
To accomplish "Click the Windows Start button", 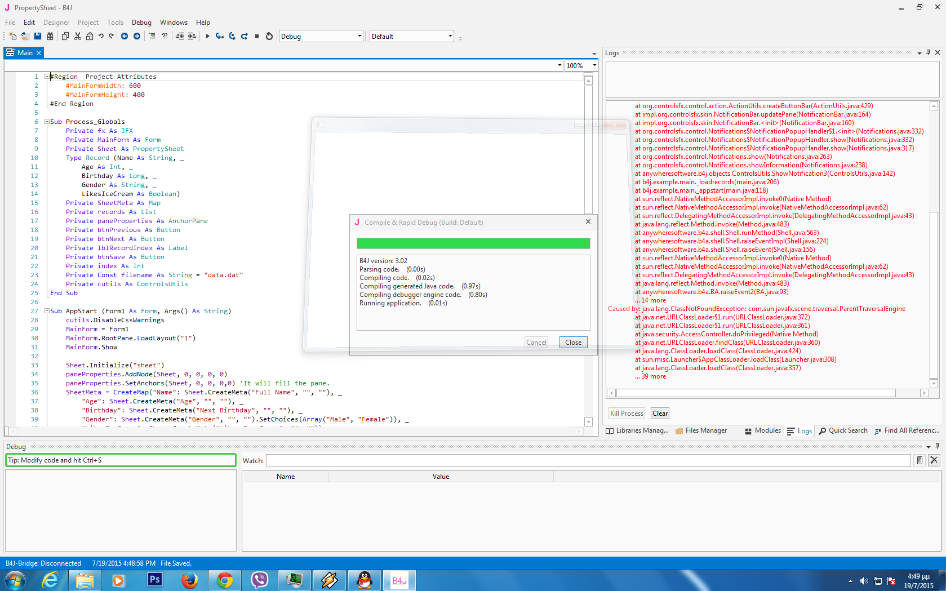I will tap(15, 580).
